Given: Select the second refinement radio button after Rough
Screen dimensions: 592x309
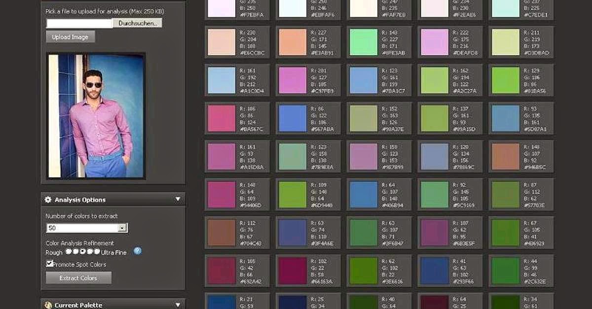Looking at the screenshot, I should pos(75,251).
